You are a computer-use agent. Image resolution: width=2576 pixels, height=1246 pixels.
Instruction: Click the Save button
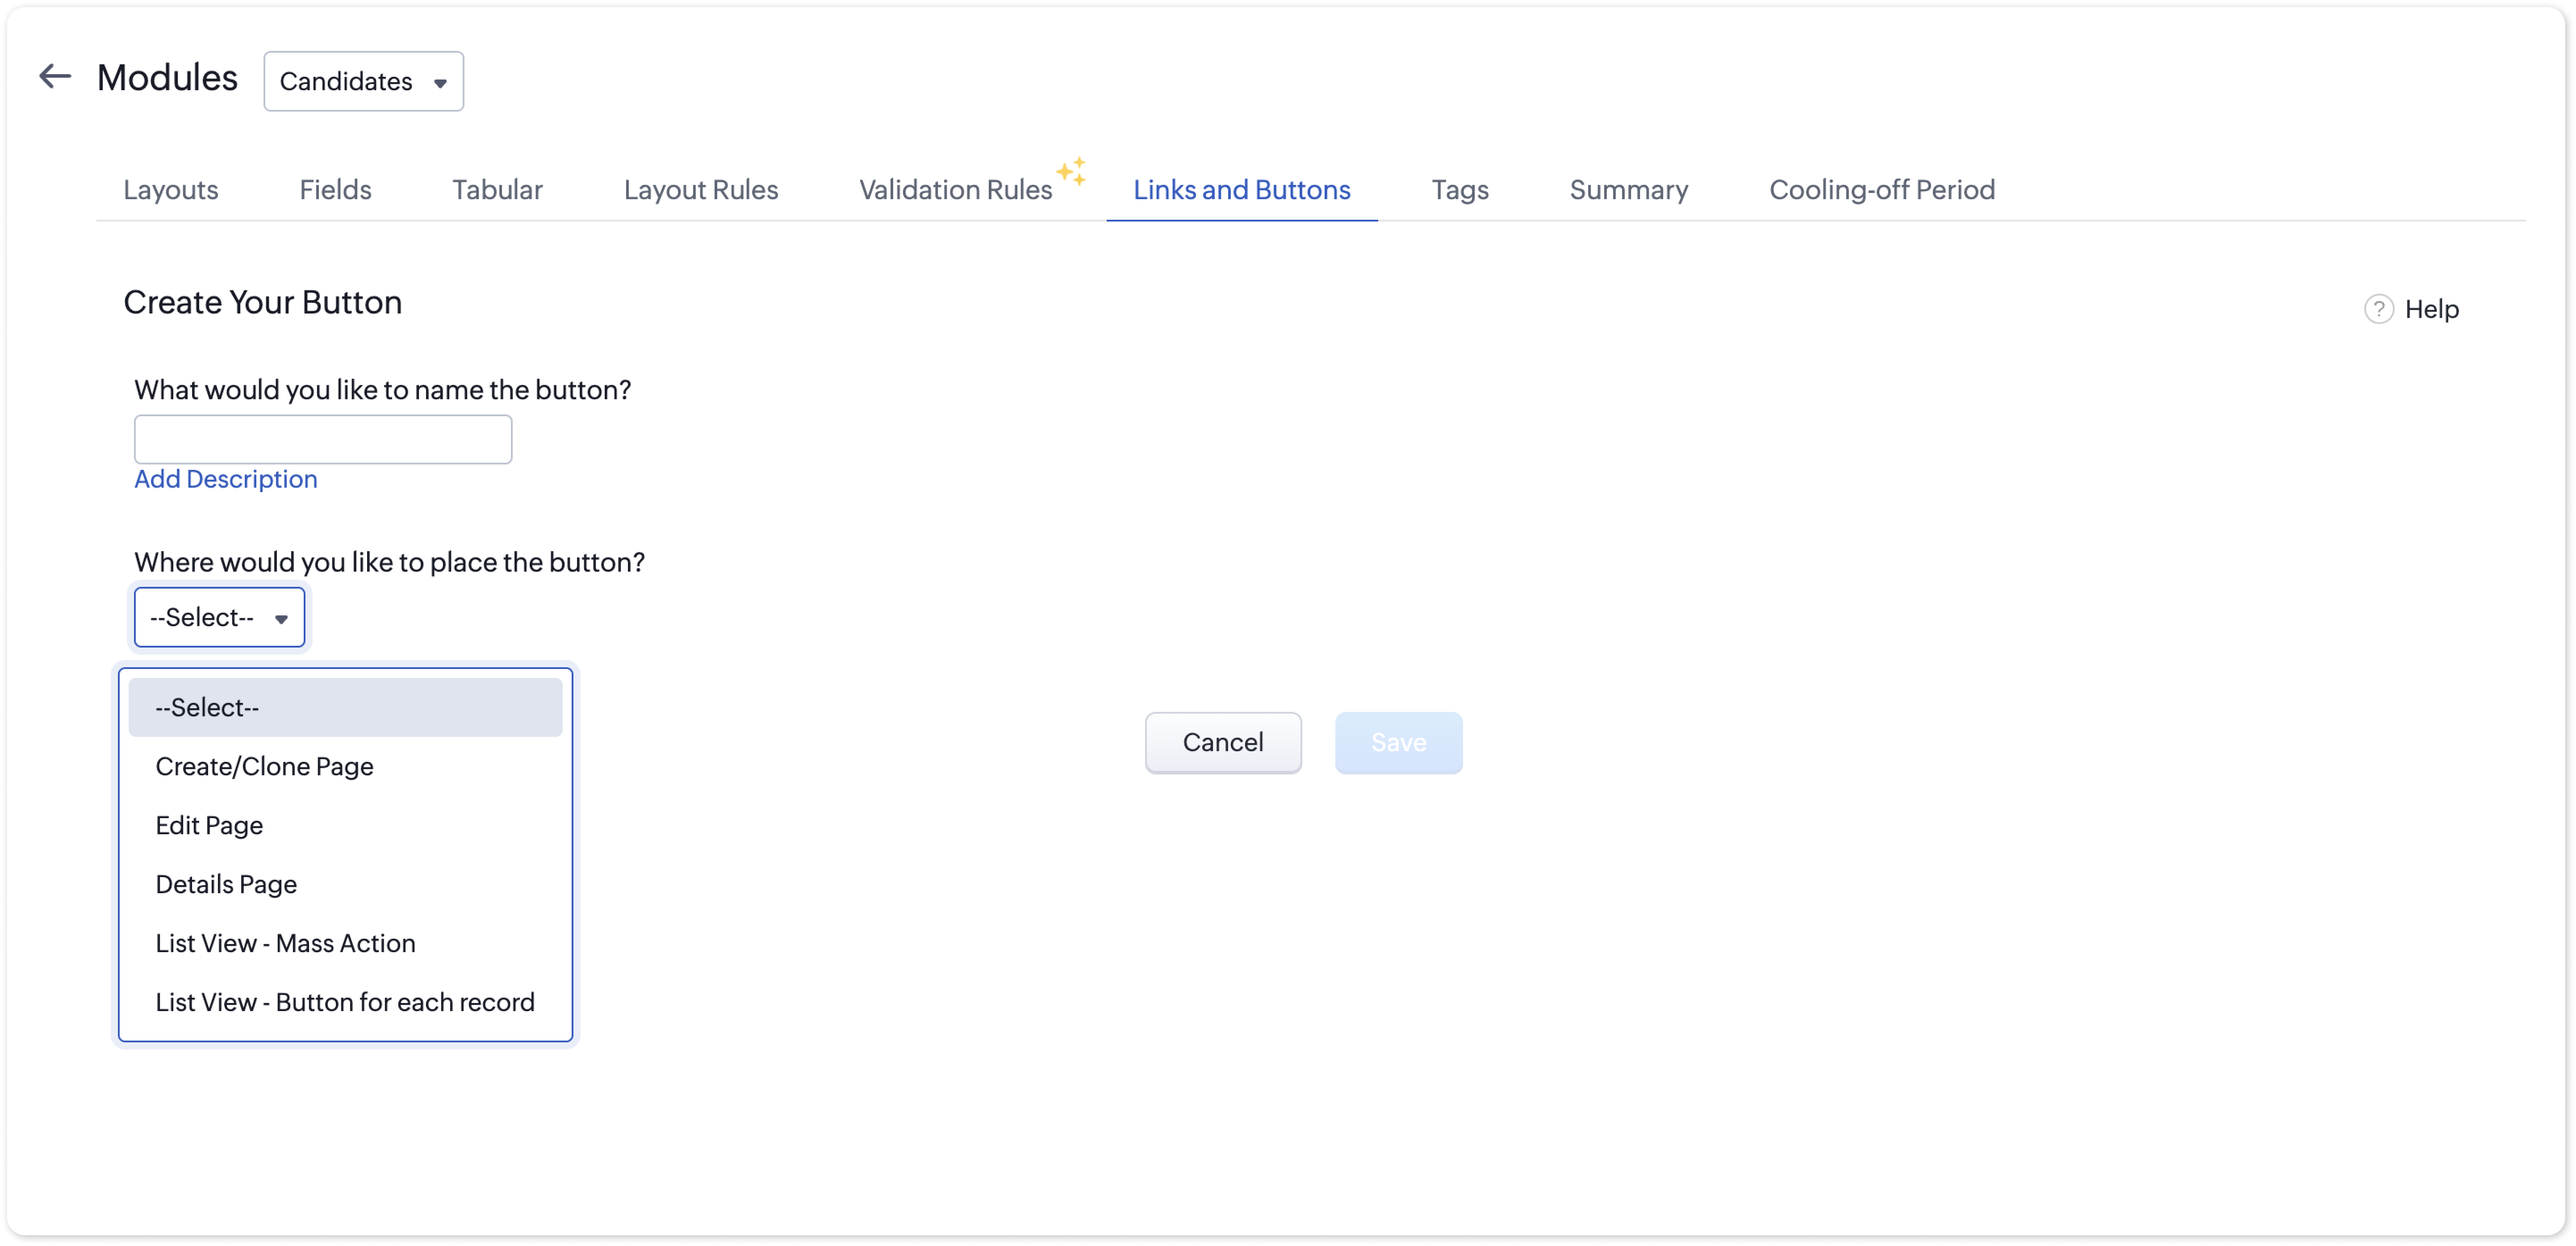pyautogui.click(x=1398, y=742)
